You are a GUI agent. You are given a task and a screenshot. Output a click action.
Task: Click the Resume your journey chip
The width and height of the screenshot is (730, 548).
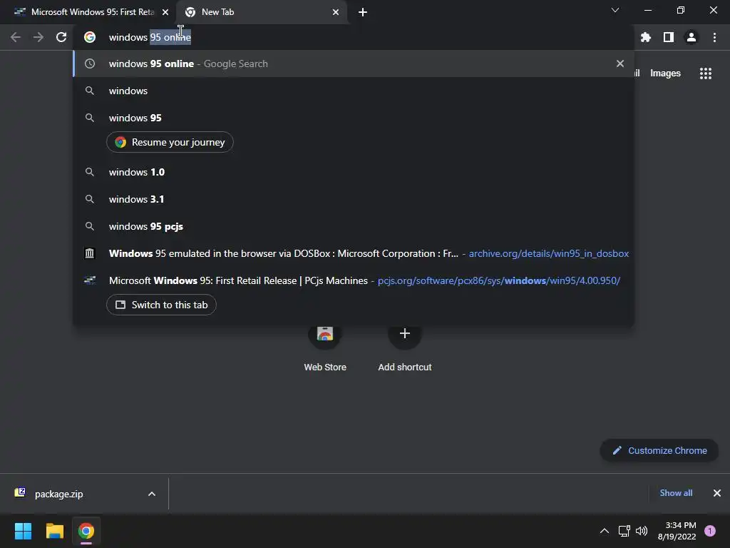point(170,142)
